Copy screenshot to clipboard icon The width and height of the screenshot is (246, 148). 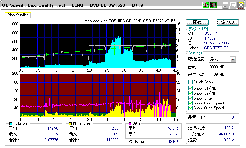(x=205, y=5)
